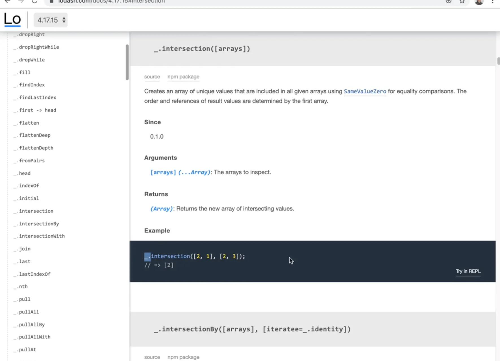Open the SameValueZero link
This screenshot has height=361, width=500.
(x=365, y=91)
